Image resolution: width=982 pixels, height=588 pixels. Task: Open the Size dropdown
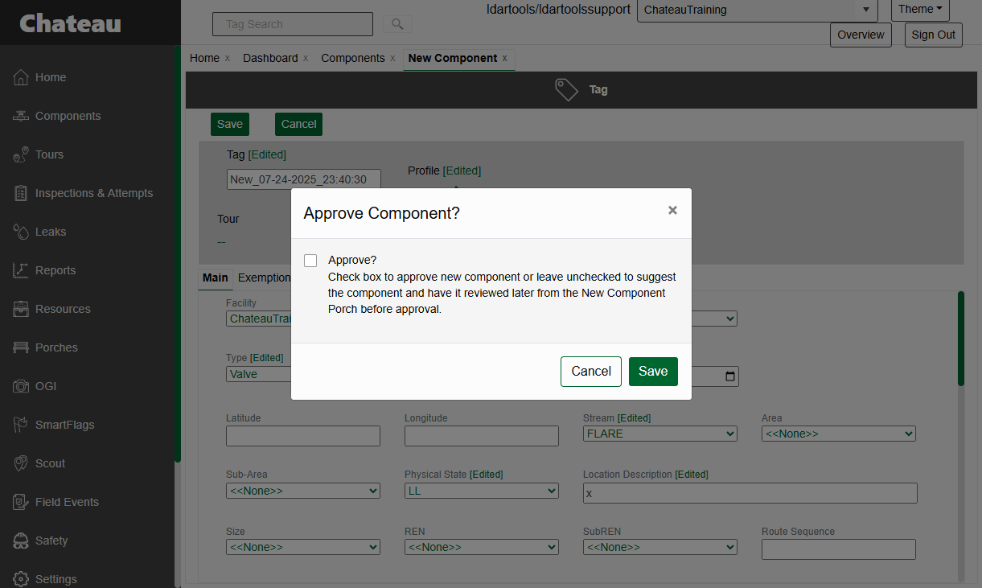pos(303,547)
